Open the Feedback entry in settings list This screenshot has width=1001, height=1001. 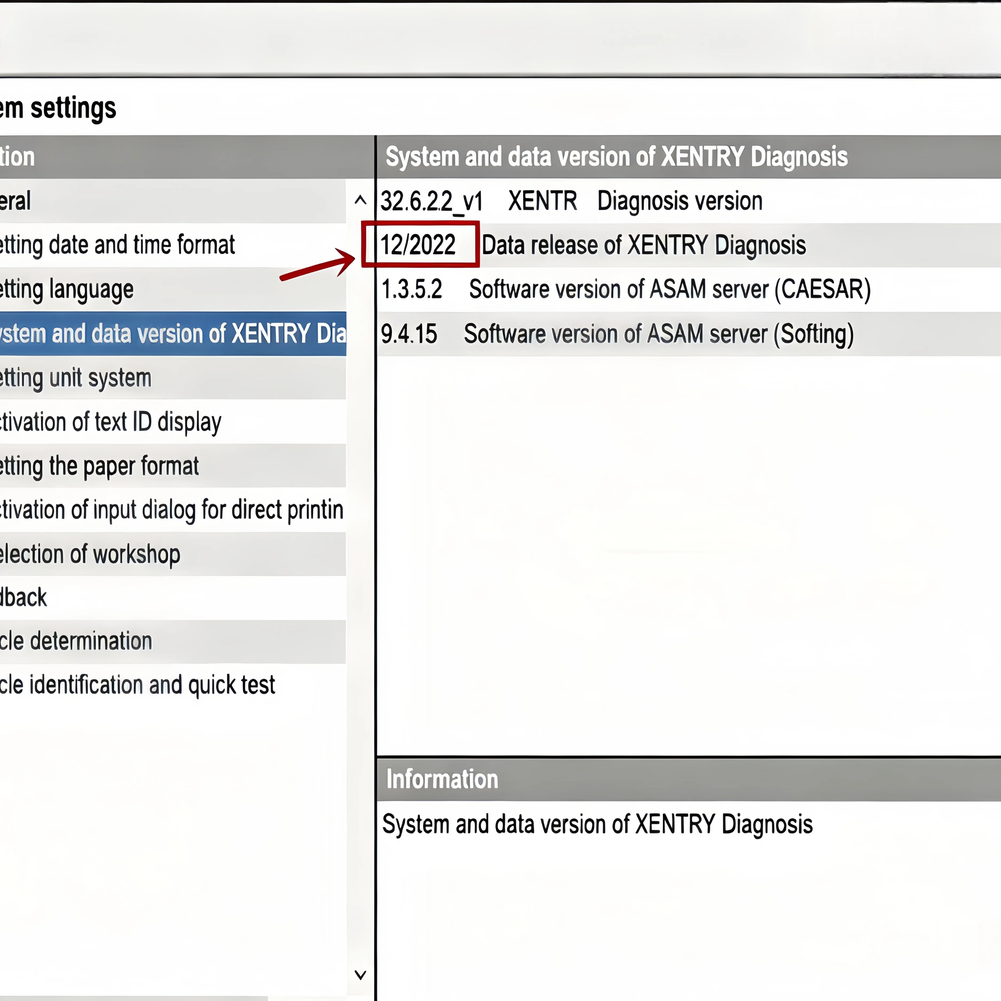tap(172, 598)
